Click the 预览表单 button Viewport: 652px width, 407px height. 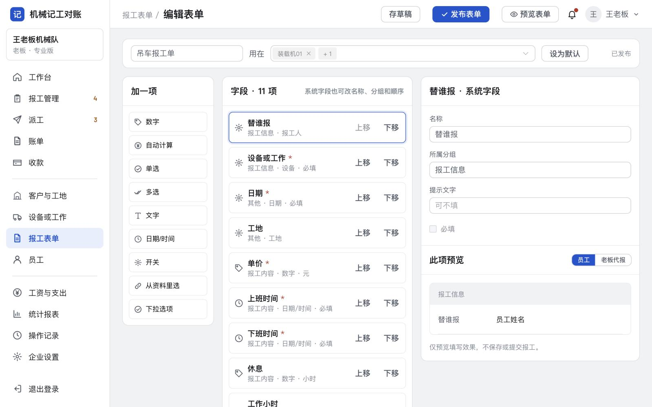530,14
